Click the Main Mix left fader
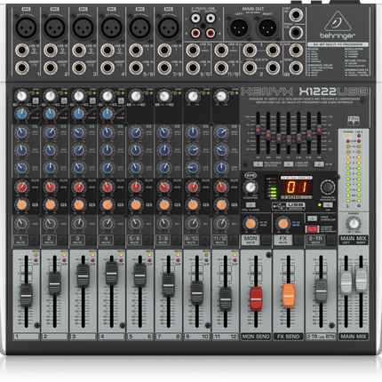Image resolution: width=382 pixels, height=382 pixels. coord(346,283)
